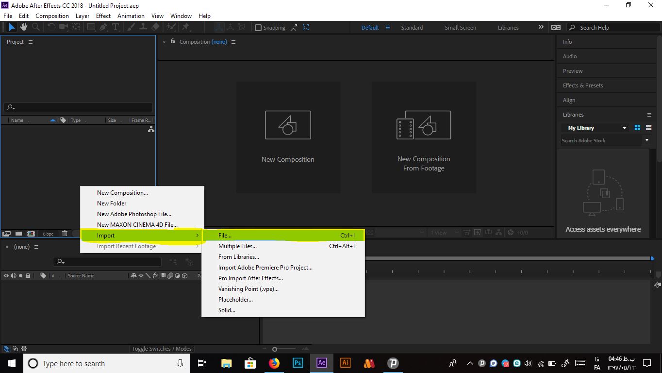Switch to the Standard workspace

click(x=412, y=28)
